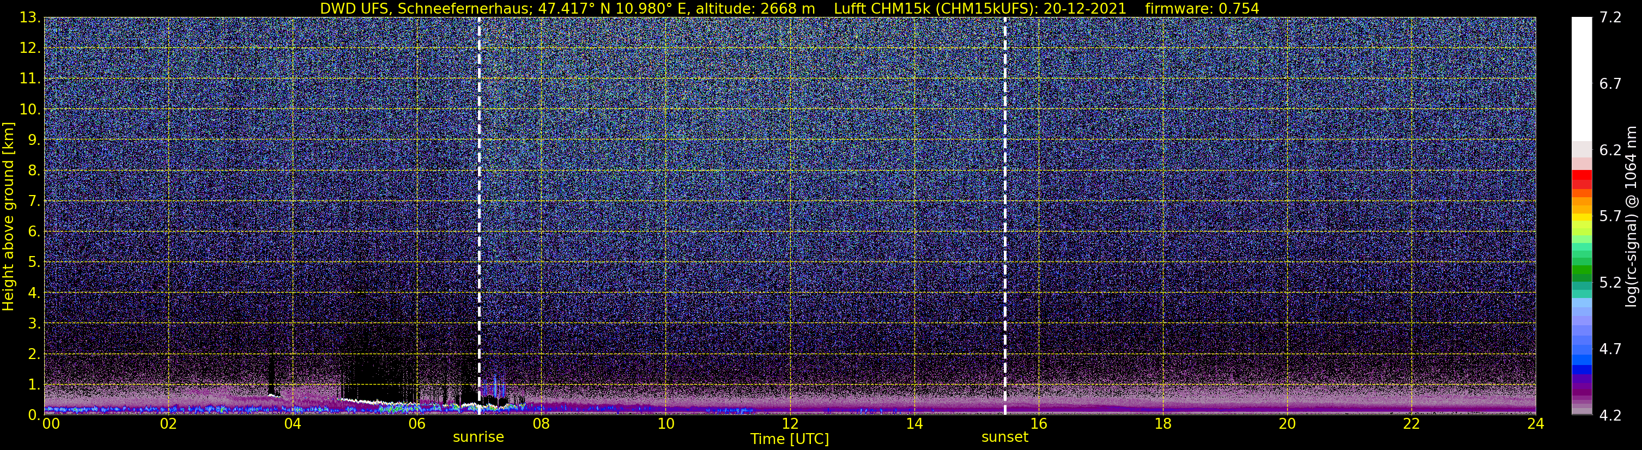
Task: Click the time axis tick label '02'
Action: coord(168,424)
